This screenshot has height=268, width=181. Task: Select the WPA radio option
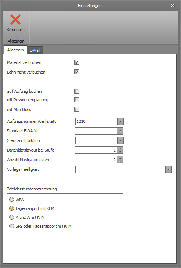[x=11, y=200]
